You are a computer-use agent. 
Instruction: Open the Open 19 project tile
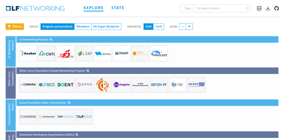(x=159, y=85)
